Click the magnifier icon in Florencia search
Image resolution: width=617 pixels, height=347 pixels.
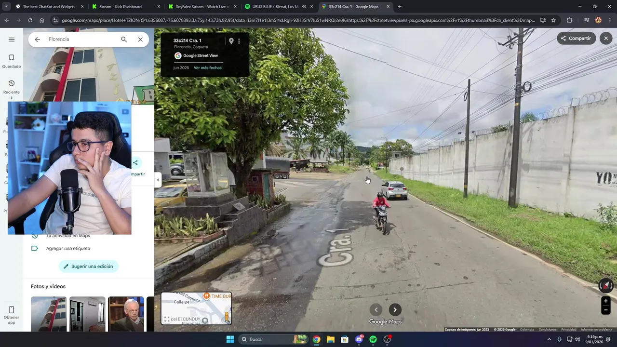coord(124,40)
